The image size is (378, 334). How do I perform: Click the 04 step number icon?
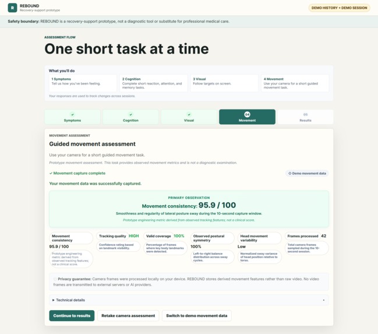point(247,114)
